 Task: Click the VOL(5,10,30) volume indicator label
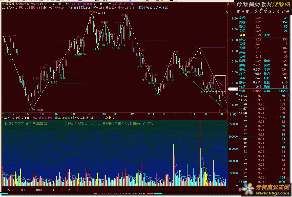click(x=11, y=118)
